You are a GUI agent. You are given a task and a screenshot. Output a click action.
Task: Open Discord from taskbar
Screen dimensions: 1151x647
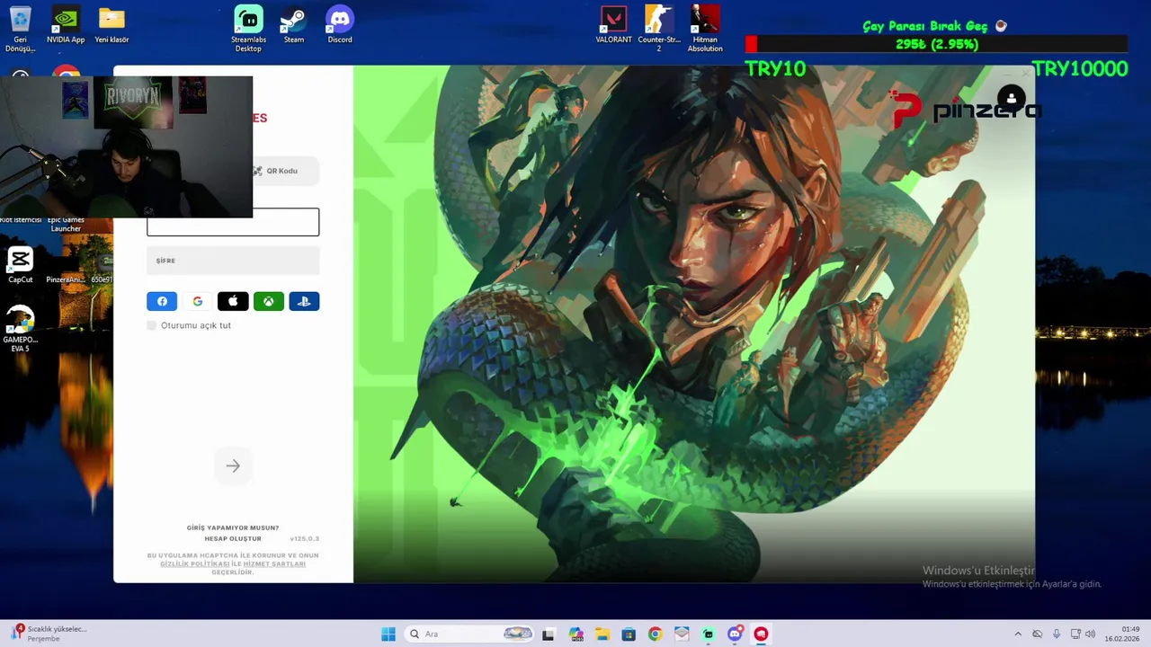click(735, 634)
